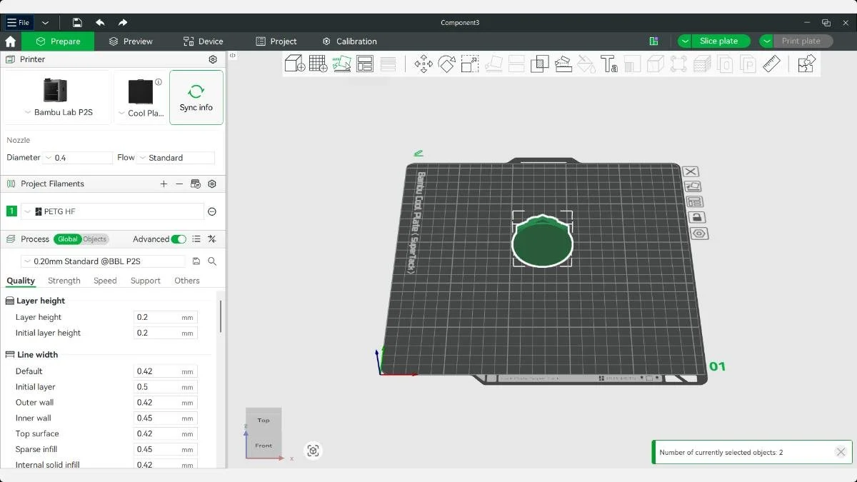Select the Mesh boolean tool

point(540,64)
